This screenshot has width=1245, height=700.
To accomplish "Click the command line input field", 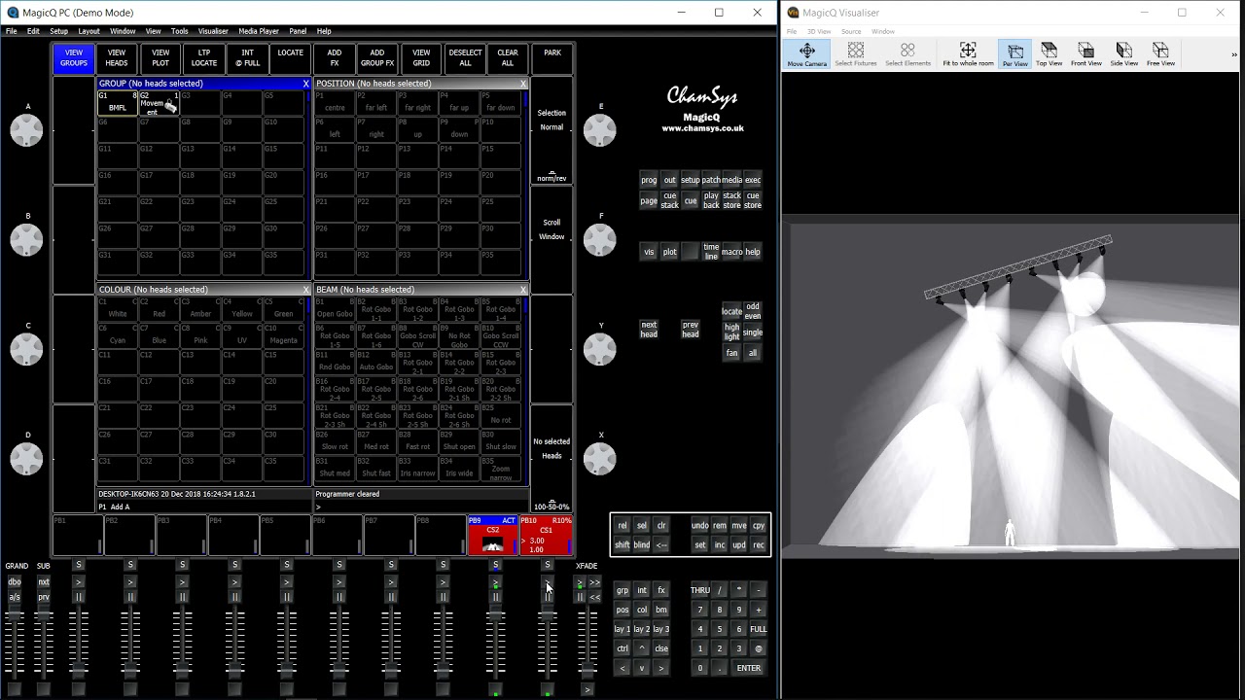I will click(421, 507).
